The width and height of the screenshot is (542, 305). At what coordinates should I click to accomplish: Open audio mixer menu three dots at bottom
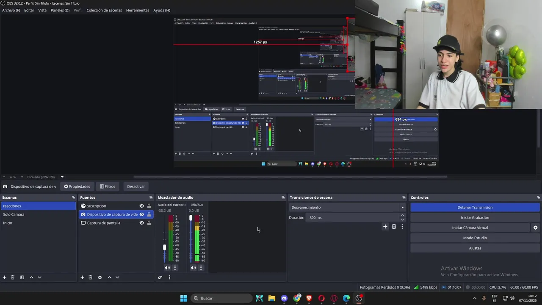(169, 277)
